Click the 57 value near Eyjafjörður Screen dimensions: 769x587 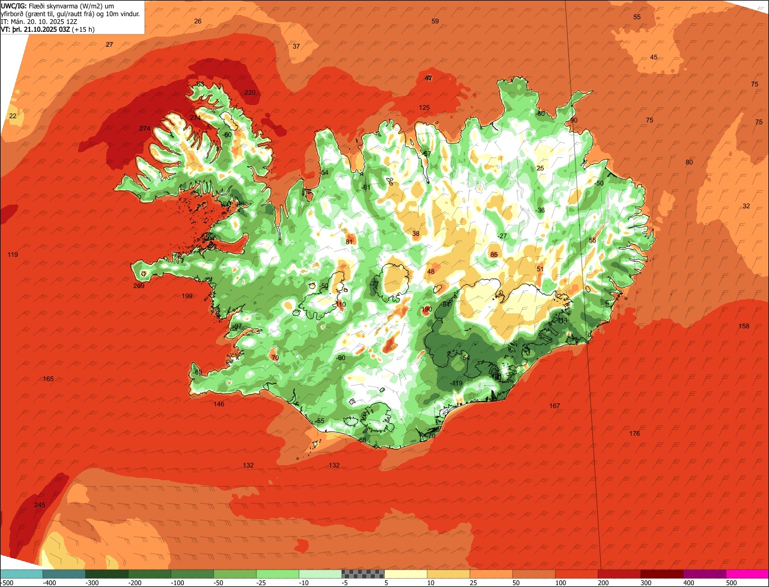tap(427, 154)
